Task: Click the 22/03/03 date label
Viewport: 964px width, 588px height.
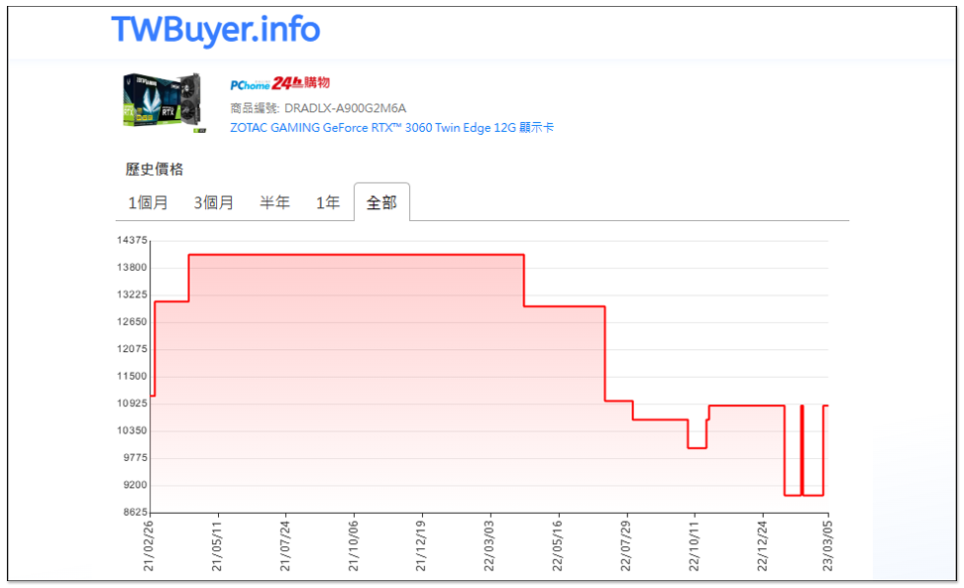Action: coord(488,546)
